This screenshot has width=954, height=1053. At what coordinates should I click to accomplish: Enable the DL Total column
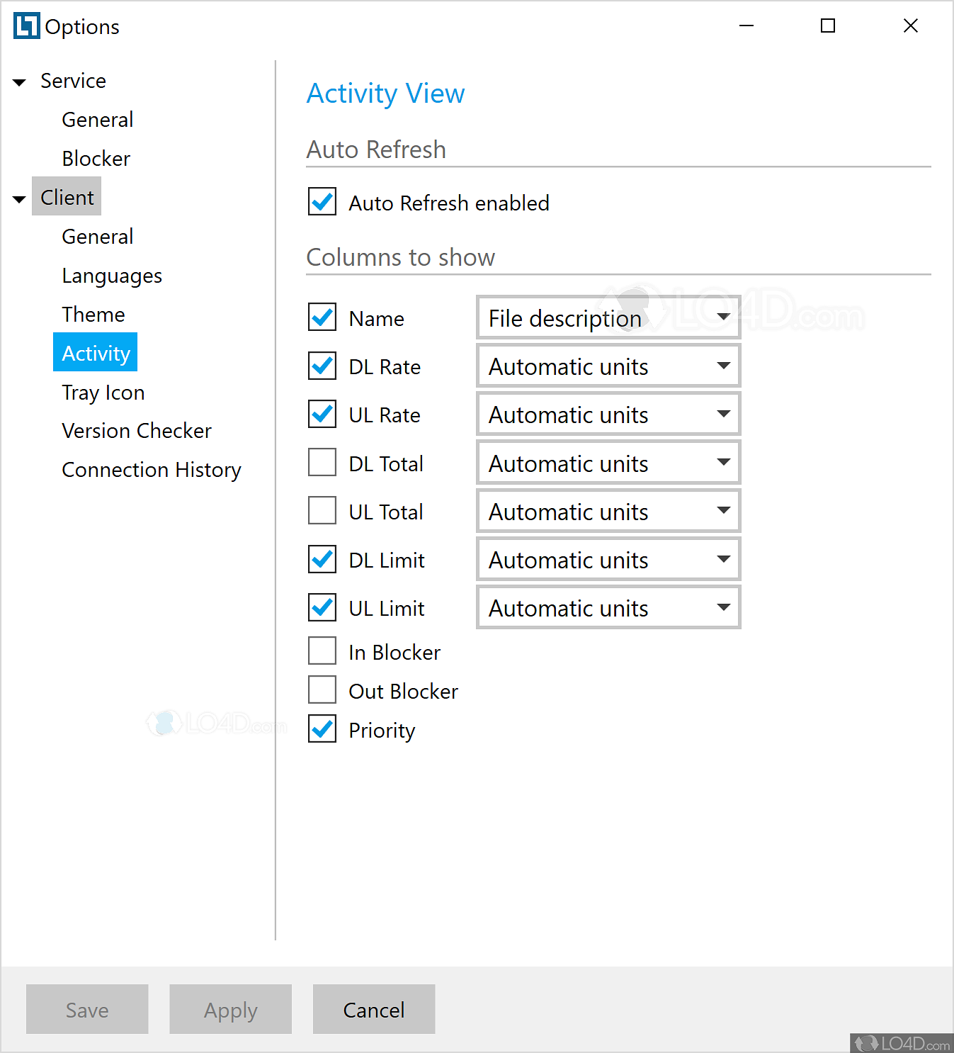pos(322,462)
